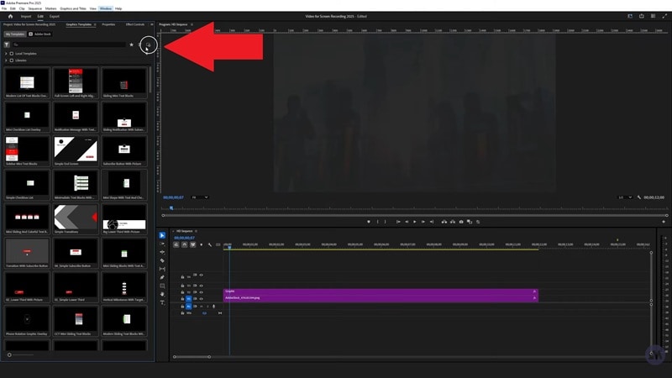
Task: Click Mark Out in the Program monitor
Action: point(385,222)
